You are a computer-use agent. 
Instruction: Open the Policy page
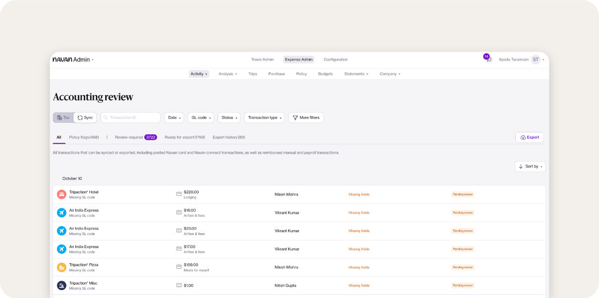pos(301,74)
